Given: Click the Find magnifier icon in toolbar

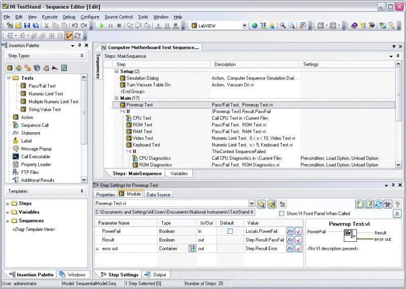Looking at the screenshot, I should (282, 25).
